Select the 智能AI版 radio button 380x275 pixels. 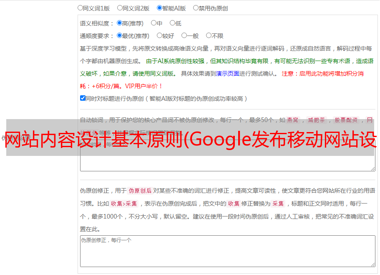[x=159, y=8]
